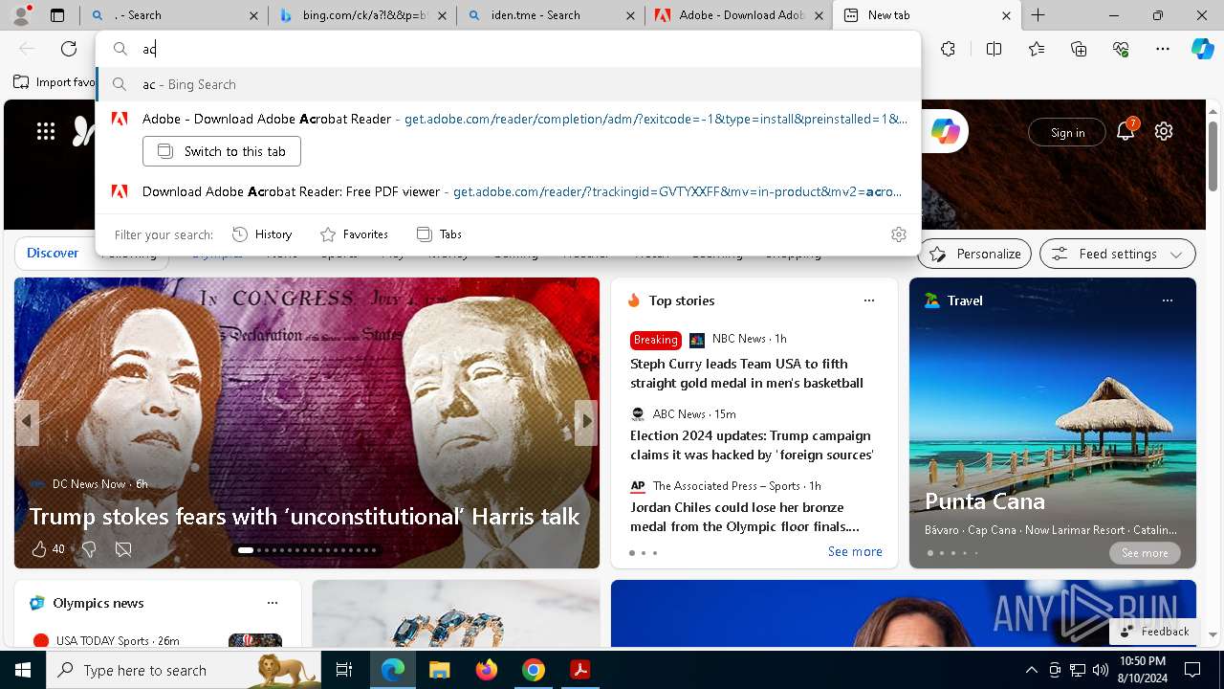
Task: Open Download Adobe Acrobat Reader Free PDF suggestion
Action: (x=509, y=191)
